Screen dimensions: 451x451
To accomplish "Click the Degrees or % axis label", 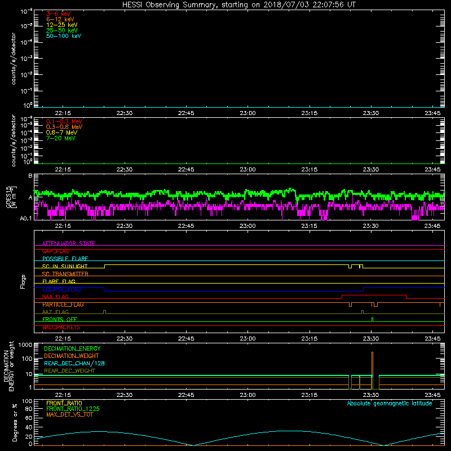I will tap(15, 422).
